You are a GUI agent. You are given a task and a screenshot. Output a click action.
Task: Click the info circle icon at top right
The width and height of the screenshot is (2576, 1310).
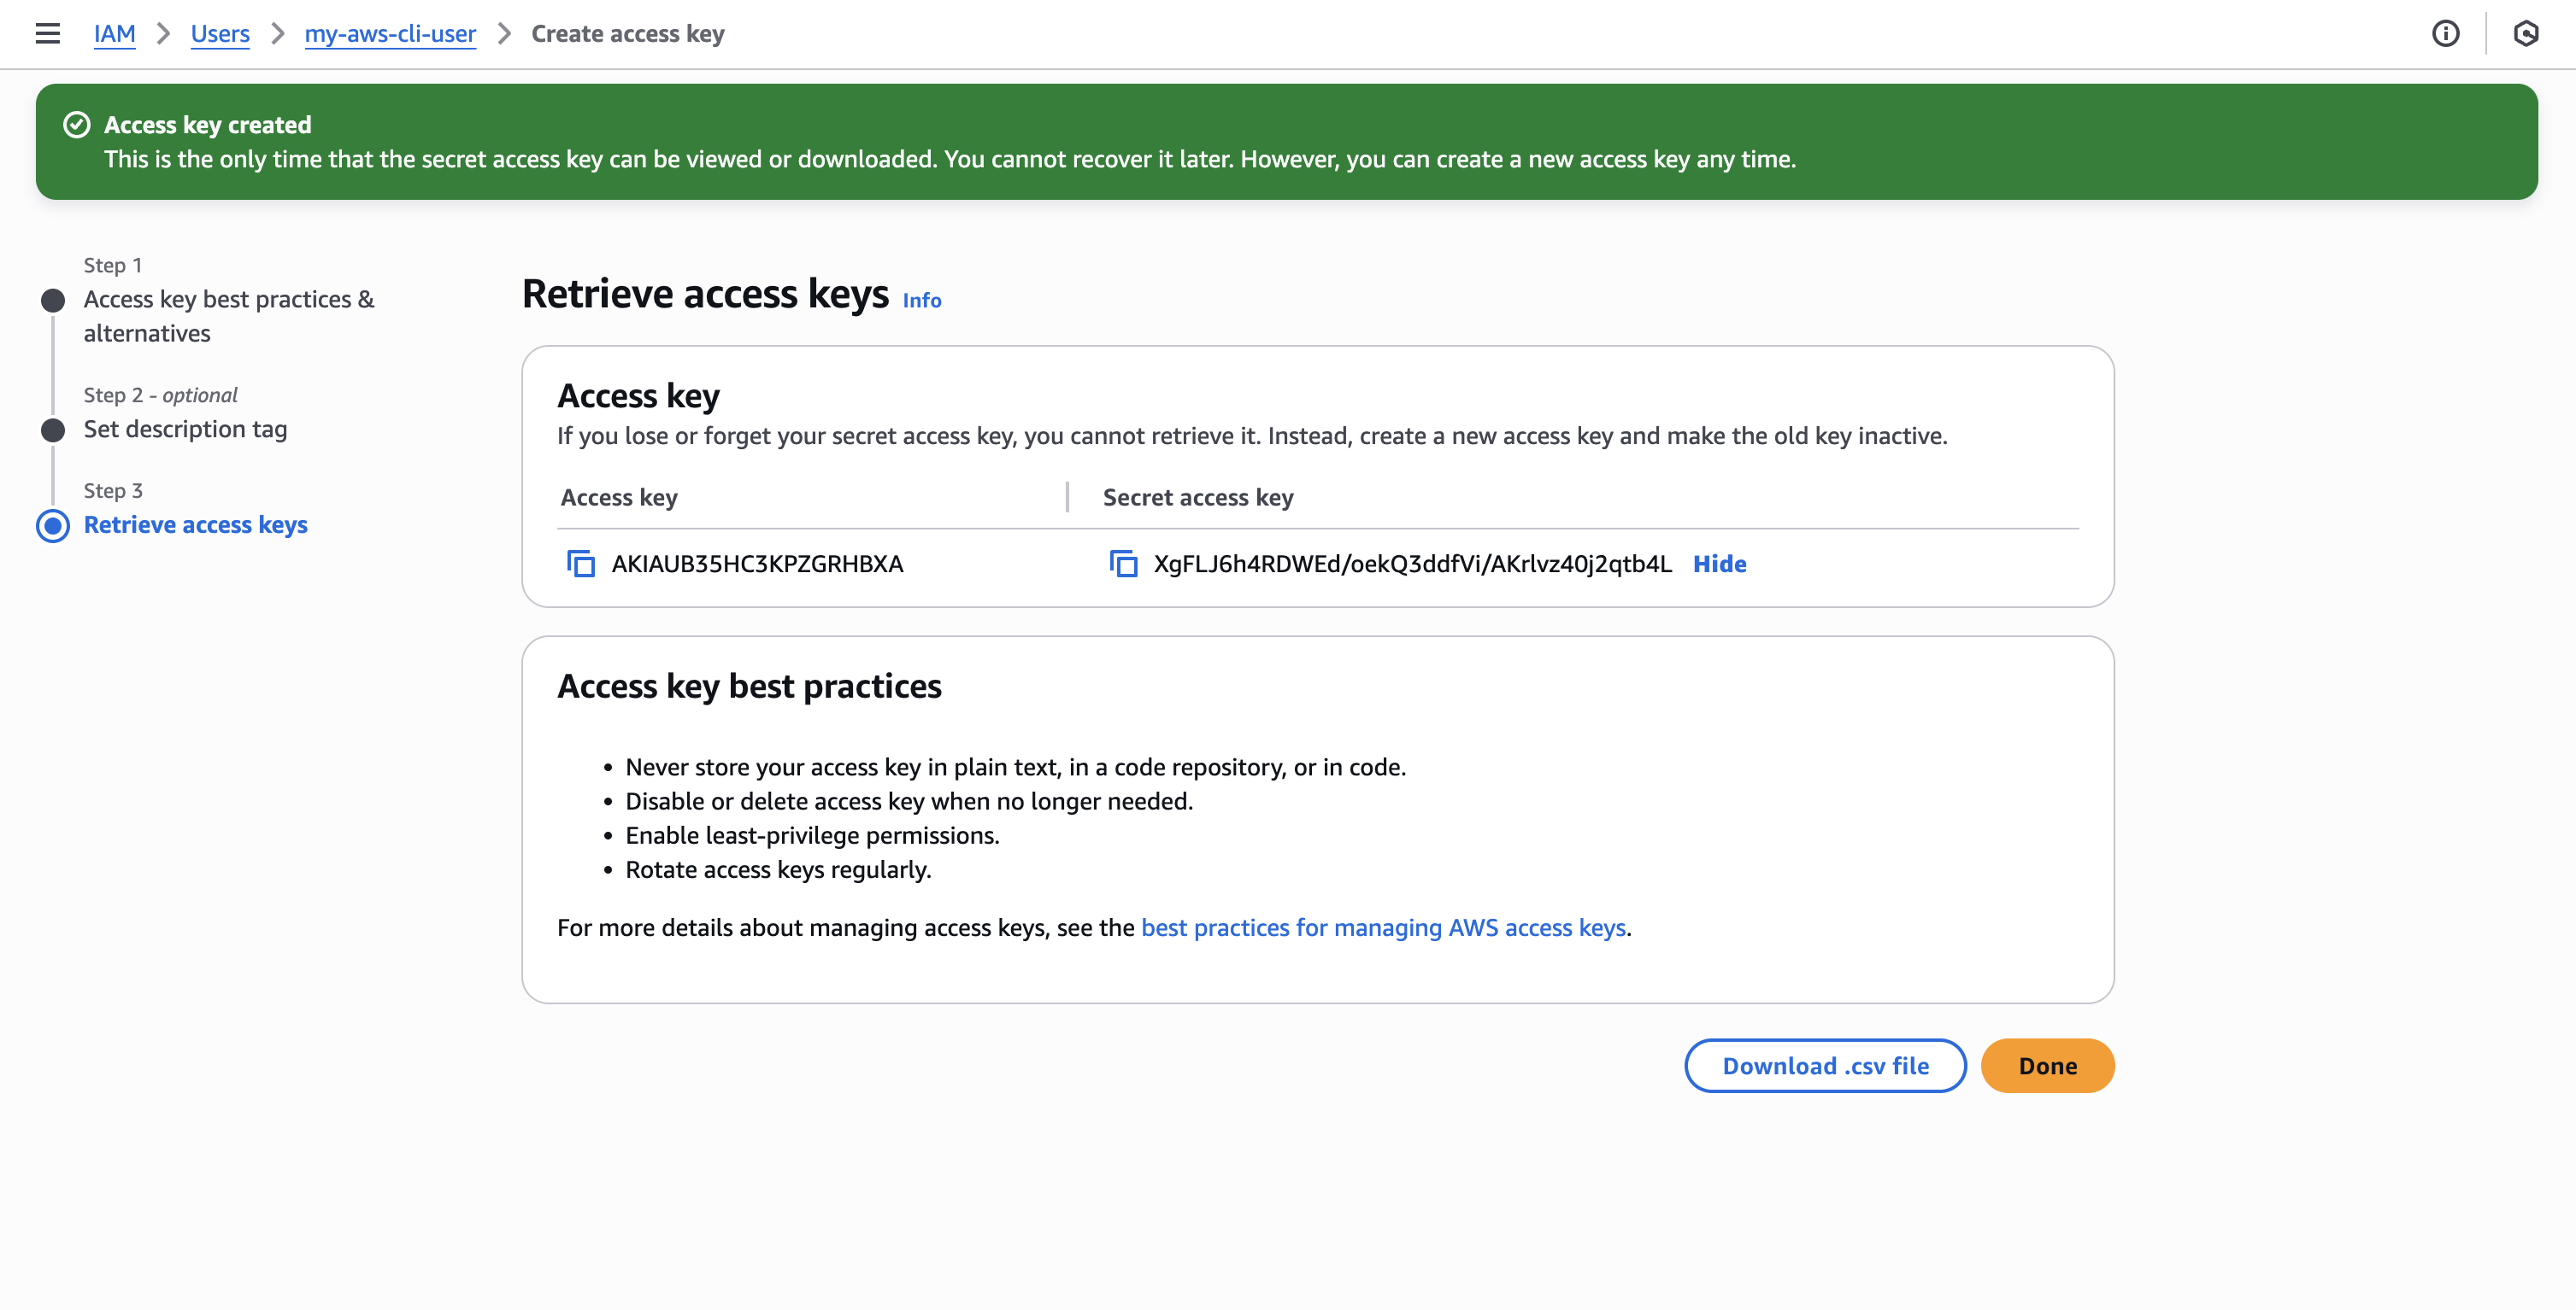point(2445,33)
